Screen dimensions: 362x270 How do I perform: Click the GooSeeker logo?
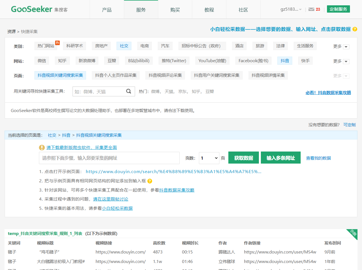[39, 9]
